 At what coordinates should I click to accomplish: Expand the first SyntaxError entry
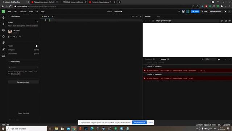click(148, 70)
